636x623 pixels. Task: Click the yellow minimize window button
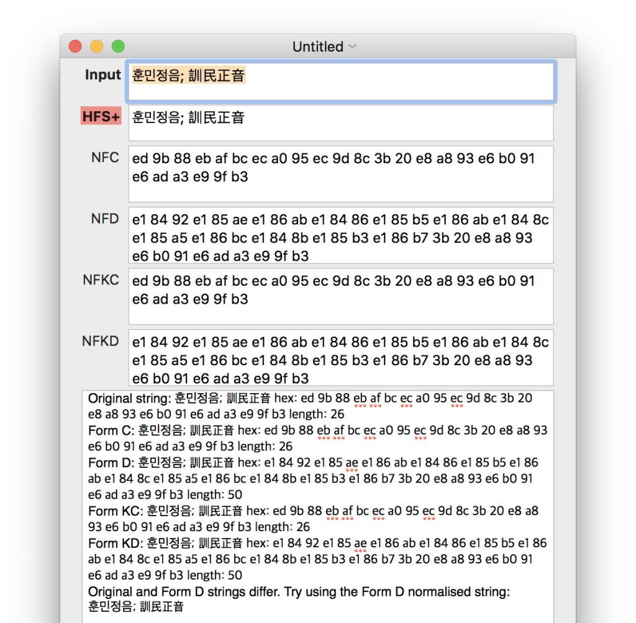[x=96, y=46]
